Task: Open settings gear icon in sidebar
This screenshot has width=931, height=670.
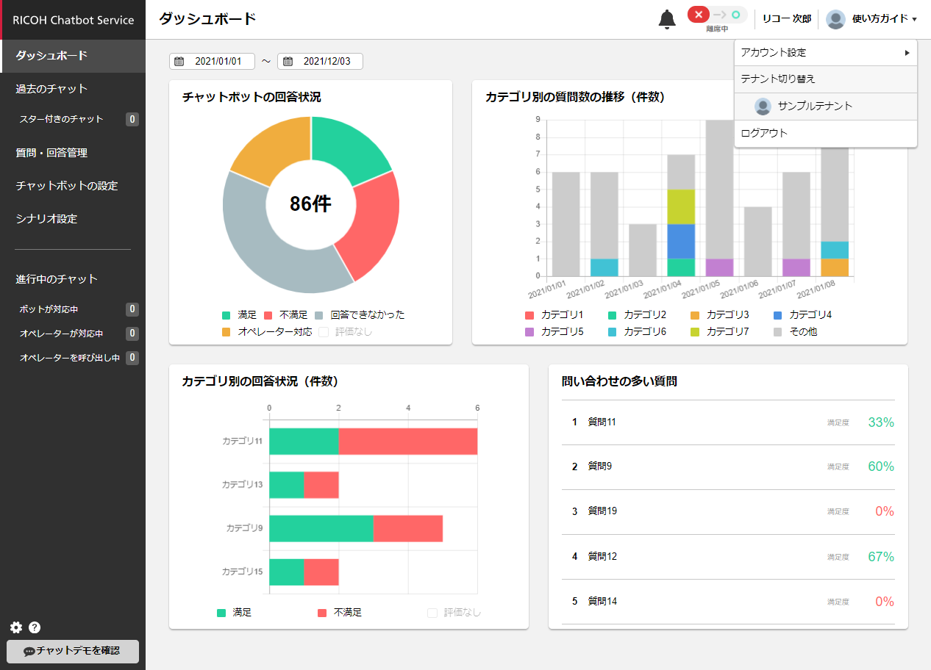Action: click(16, 627)
